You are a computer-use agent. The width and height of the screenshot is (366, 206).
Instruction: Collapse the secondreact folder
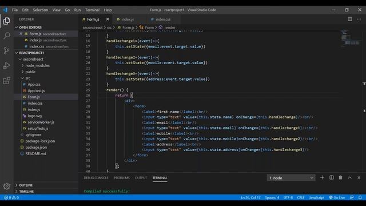(46, 59)
